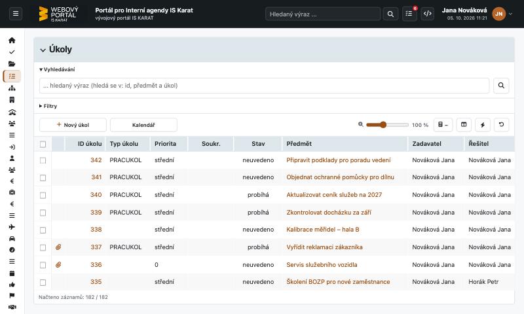Click the code brackets icon in header
524x314 pixels.
pyautogui.click(x=428, y=14)
